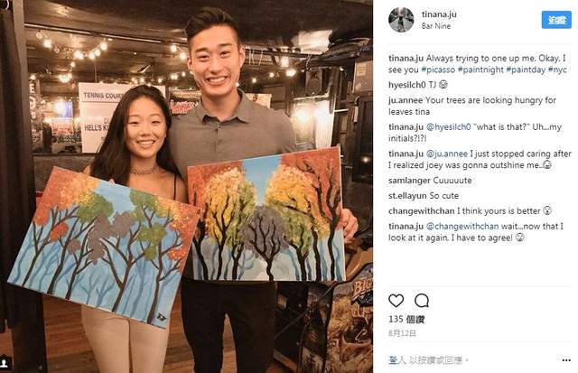Click the tagged people icon on photo
The width and height of the screenshot is (578, 373).
click(4, 363)
